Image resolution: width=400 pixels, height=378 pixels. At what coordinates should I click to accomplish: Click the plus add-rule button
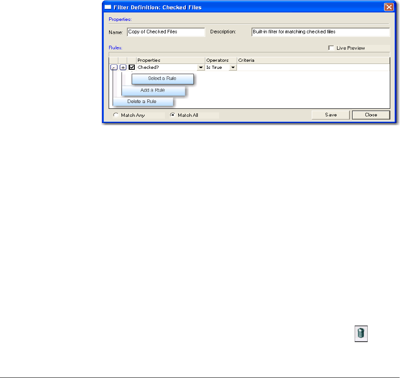point(123,68)
